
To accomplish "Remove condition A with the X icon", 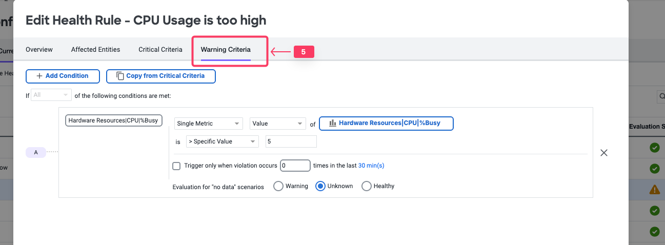I will point(604,153).
